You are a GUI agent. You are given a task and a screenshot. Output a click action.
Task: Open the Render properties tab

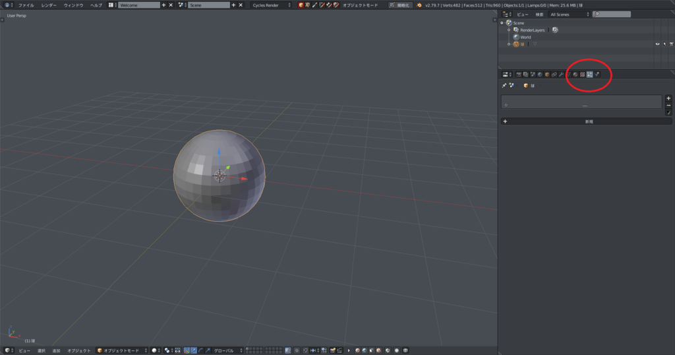(519, 75)
